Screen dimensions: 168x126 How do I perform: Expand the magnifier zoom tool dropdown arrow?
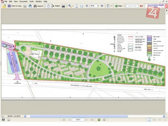click(73, 6)
